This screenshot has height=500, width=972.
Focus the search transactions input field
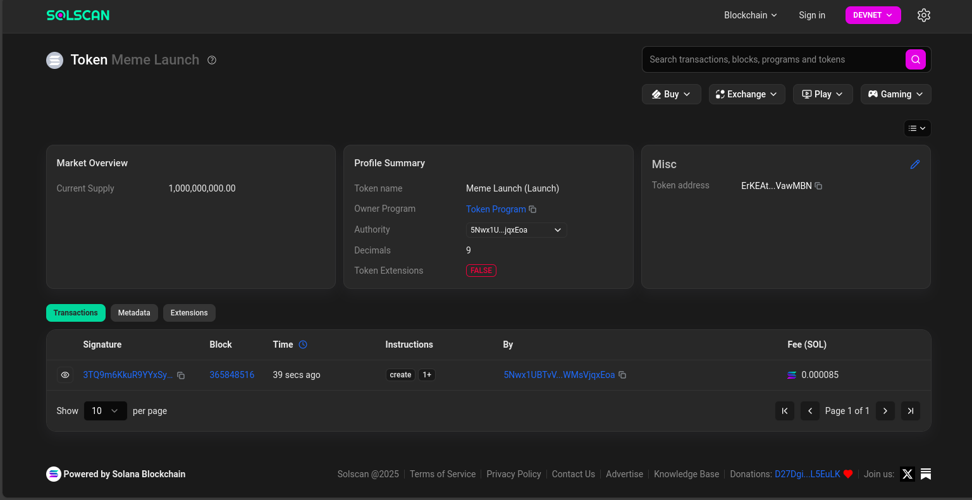click(x=775, y=59)
